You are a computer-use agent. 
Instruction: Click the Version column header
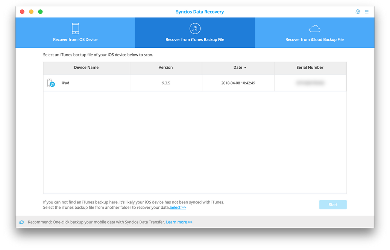coord(165,68)
